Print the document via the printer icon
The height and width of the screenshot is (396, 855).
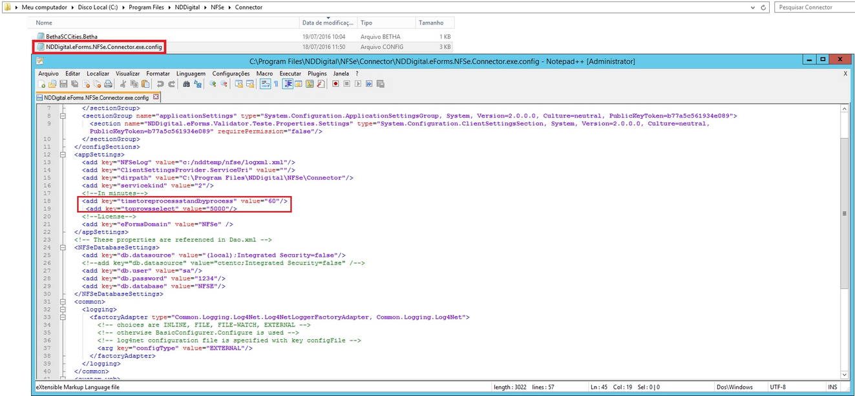pyautogui.click(x=109, y=84)
